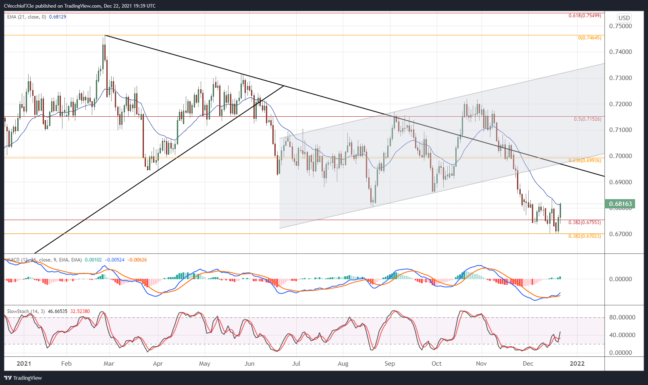Viewport: 648px width, 385px height.
Task: Click the Aug time axis label
Action: click(x=343, y=364)
